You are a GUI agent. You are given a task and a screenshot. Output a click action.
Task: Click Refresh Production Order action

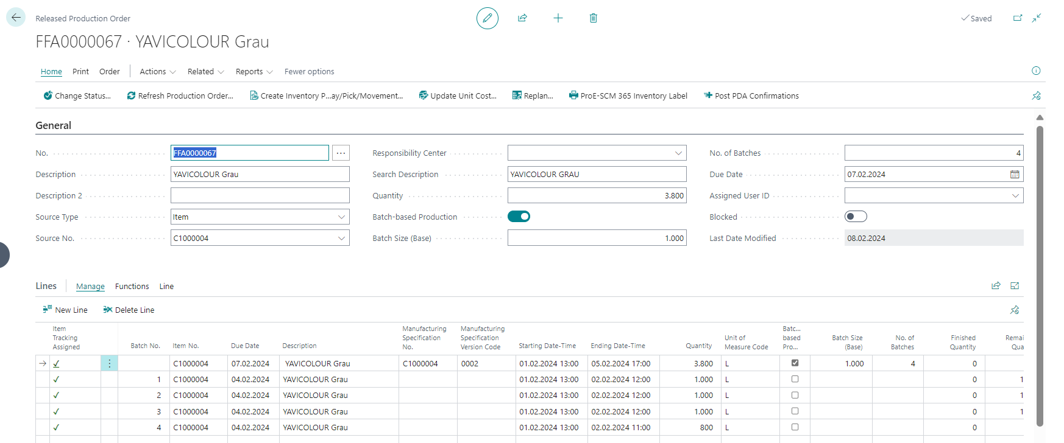click(x=180, y=96)
